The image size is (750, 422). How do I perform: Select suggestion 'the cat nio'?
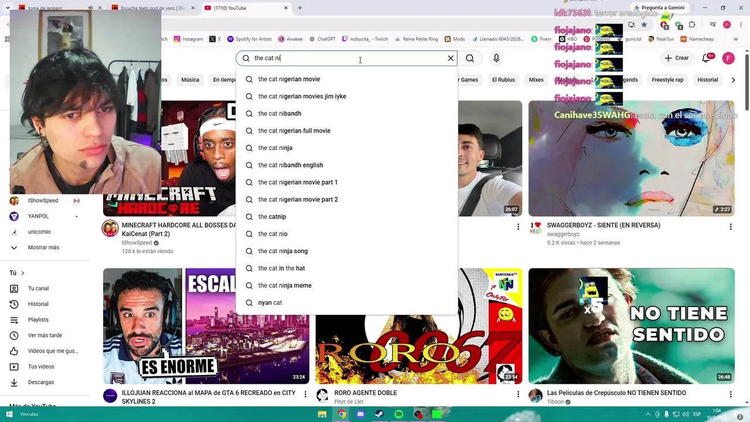[346, 234]
